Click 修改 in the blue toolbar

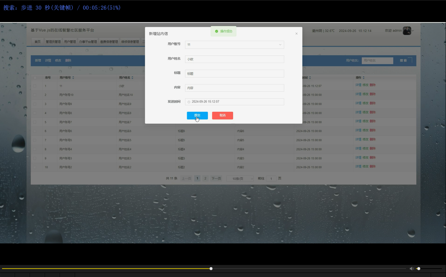58,60
